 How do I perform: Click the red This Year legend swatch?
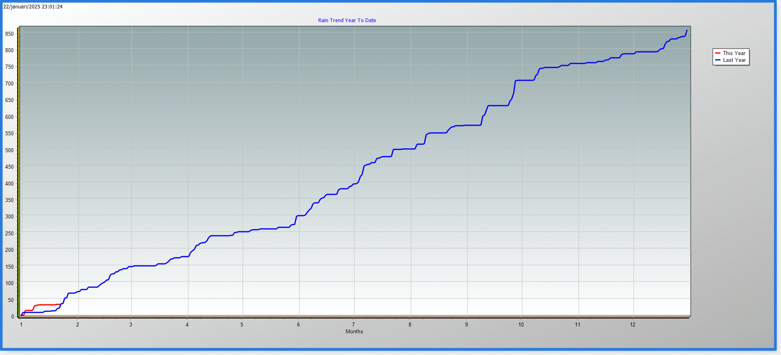click(x=718, y=53)
